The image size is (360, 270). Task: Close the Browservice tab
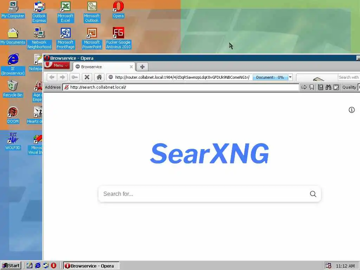[x=131, y=67]
